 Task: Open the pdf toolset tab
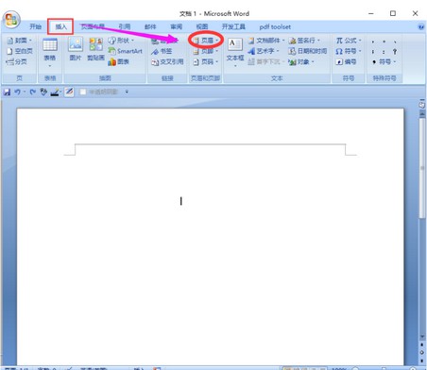[x=275, y=26]
